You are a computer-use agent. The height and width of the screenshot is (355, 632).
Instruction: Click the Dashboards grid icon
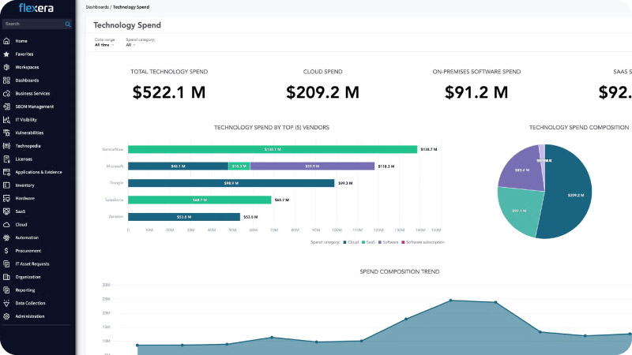[6, 80]
